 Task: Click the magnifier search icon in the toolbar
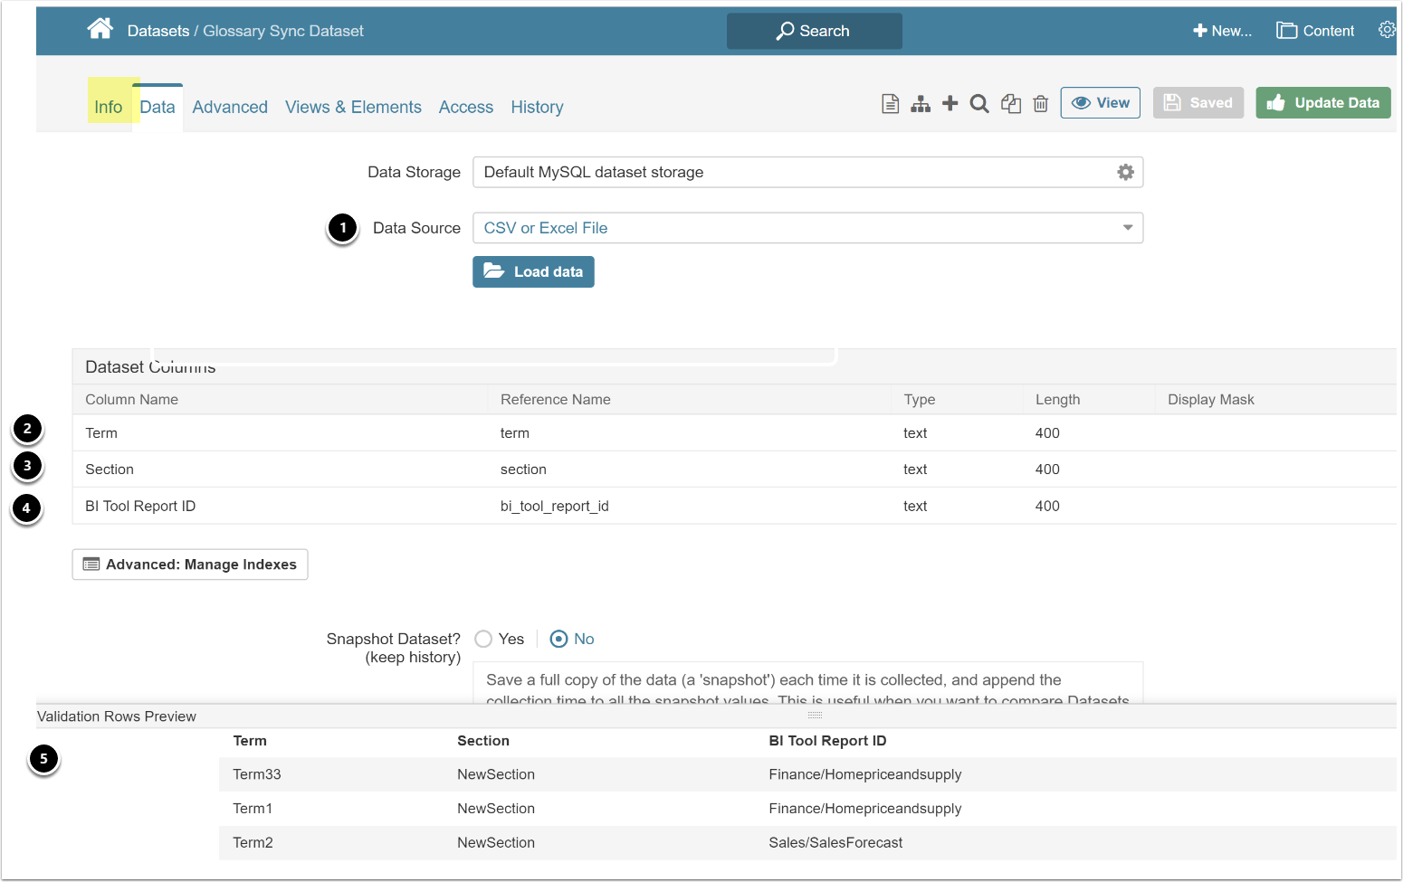(x=978, y=103)
